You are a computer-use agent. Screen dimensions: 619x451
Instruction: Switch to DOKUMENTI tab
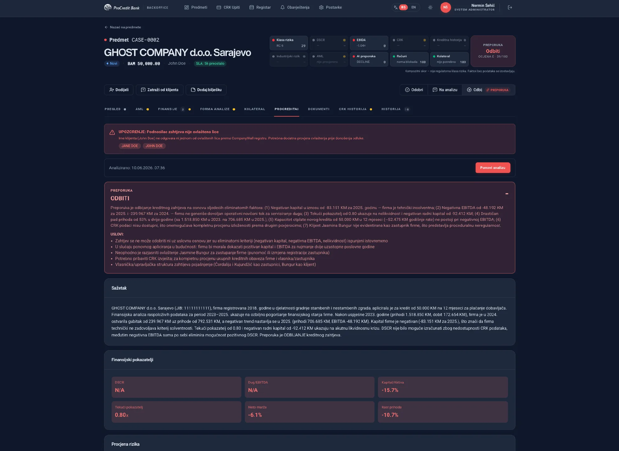(319, 109)
